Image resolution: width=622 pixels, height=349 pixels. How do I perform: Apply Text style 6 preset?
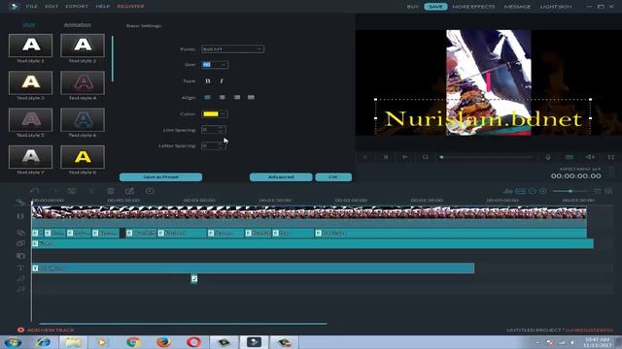[83, 120]
